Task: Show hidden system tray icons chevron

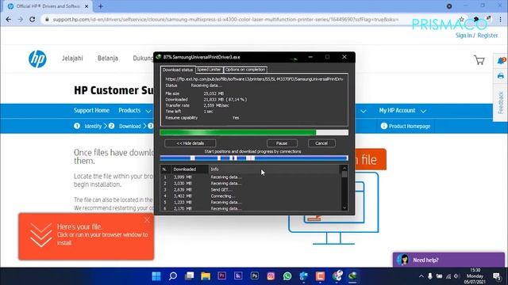Action: [x=421, y=276]
